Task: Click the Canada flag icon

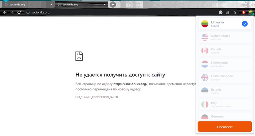Action: tap(205, 51)
